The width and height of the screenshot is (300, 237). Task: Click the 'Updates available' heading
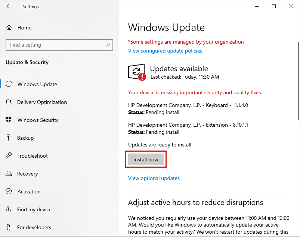(179, 69)
